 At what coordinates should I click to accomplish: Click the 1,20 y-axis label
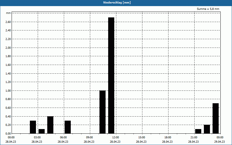tap(8, 82)
